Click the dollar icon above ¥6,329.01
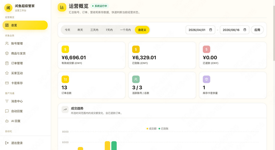Screen dimensions: 275x150 136,49
